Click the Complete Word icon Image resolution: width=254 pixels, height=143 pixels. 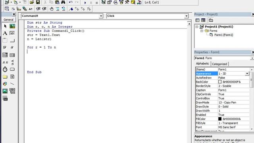pos(31,9)
